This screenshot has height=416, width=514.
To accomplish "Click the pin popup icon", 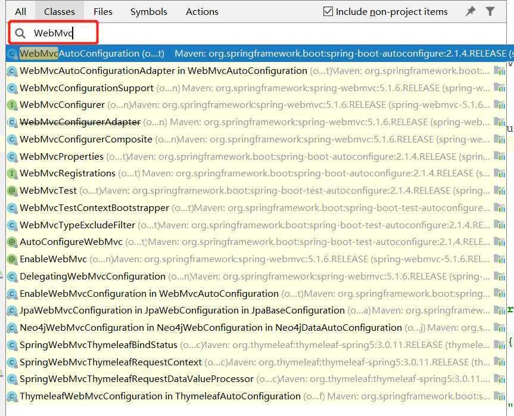I will point(470,11).
